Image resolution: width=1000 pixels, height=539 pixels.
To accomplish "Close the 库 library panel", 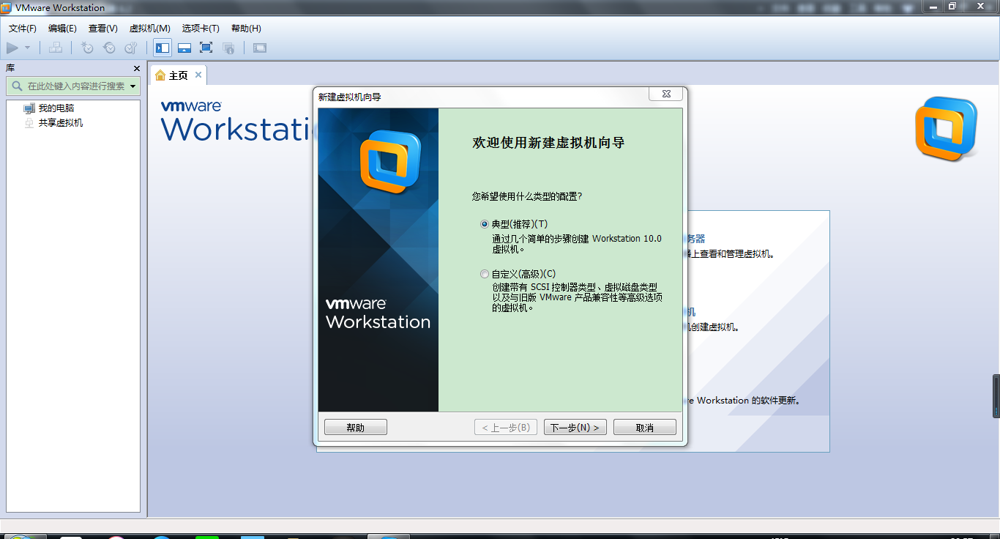I will [136, 68].
